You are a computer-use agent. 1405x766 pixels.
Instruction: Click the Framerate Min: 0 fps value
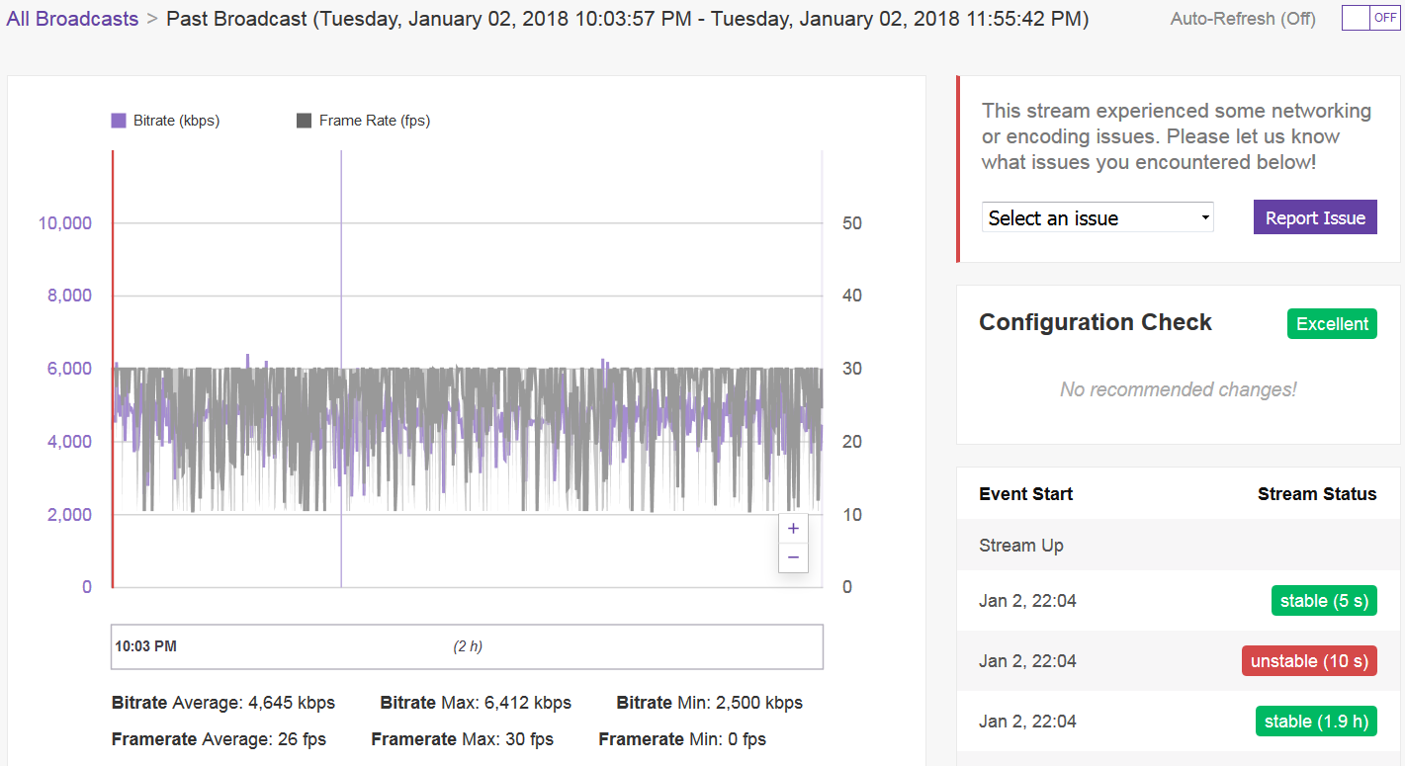point(682,739)
